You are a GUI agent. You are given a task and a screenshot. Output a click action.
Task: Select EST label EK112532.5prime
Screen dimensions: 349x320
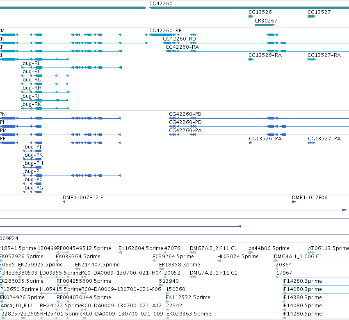(188, 297)
